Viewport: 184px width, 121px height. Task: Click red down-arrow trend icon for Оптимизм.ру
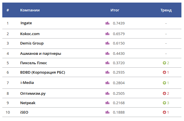[164, 93]
